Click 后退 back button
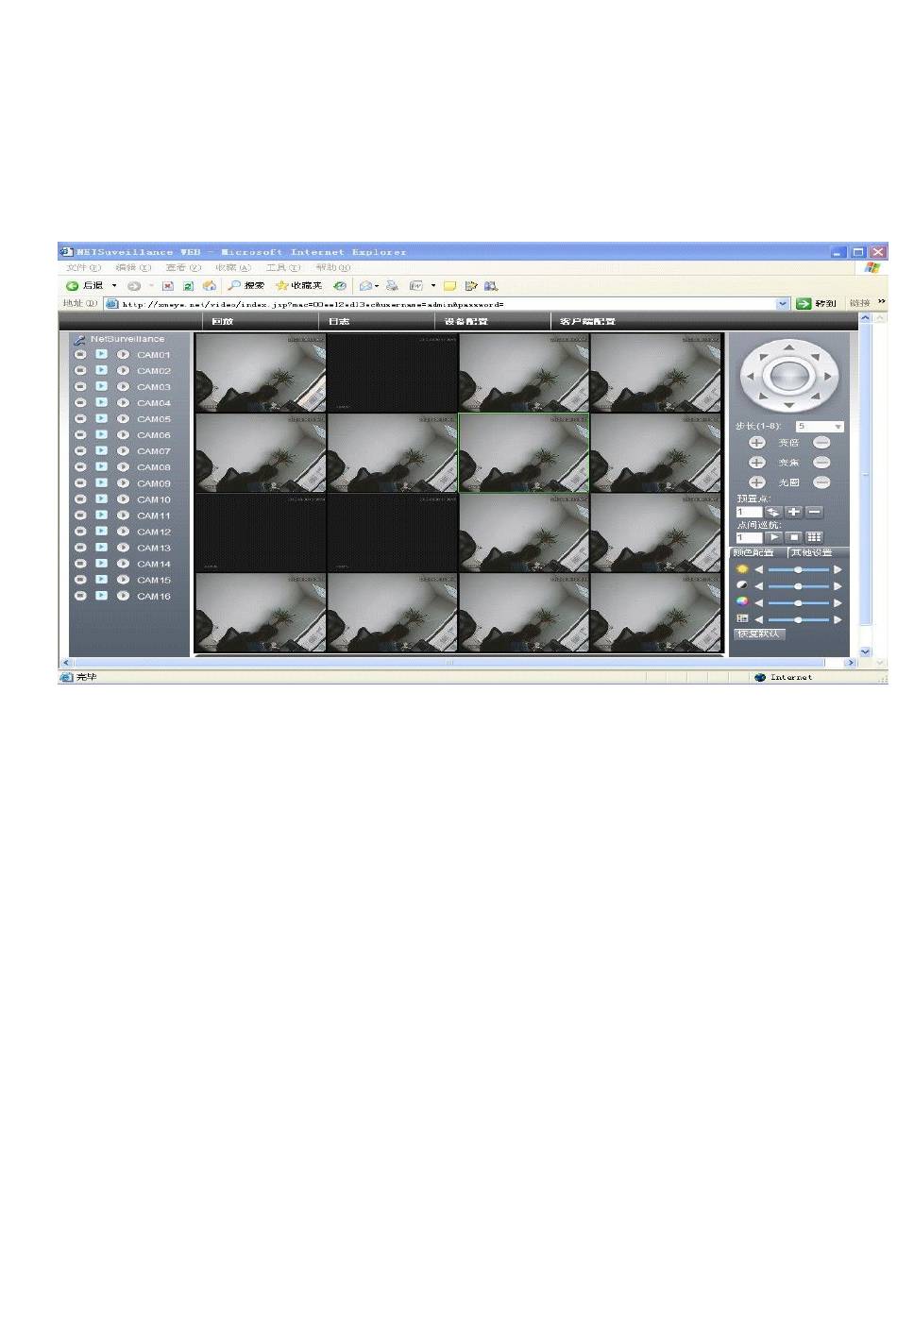The width and height of the screenshot is (897, 1319). [x=85, y=285]
